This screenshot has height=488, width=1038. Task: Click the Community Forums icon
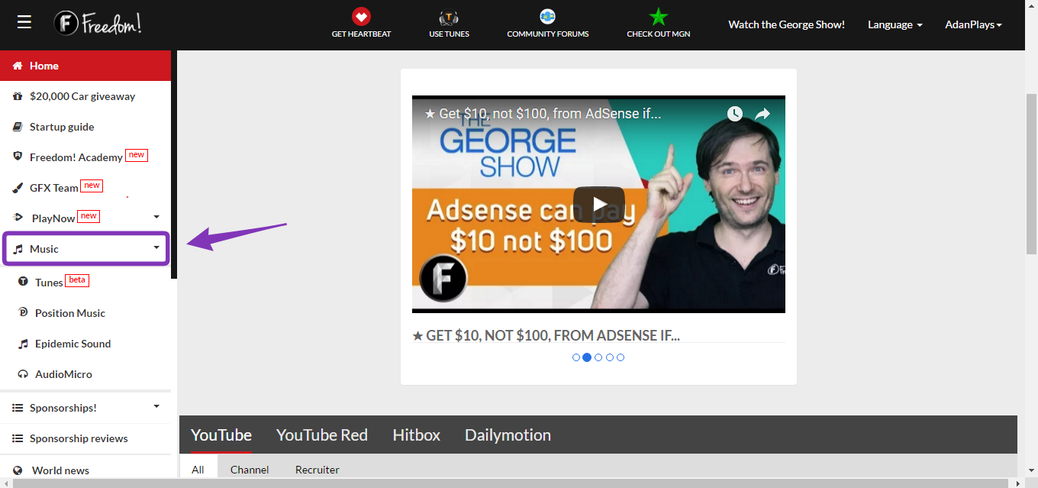547,17
